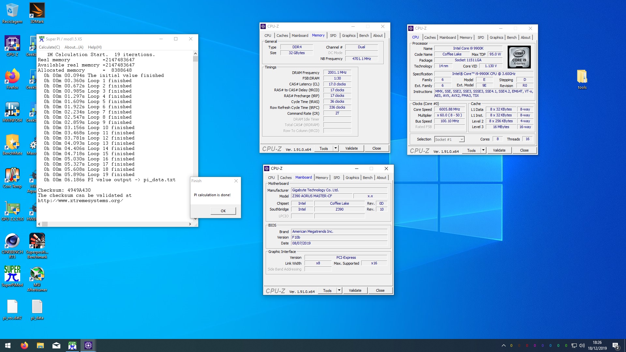Click Close in the Mainboard CPU-Z window
The width and height of the screenshot is (626, 352).
(380, 290)
